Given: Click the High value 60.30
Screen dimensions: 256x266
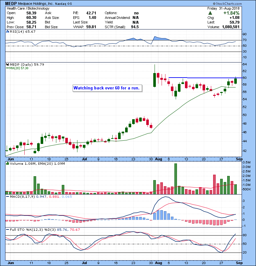Looking at the screenshot, I should coord(31,18).
